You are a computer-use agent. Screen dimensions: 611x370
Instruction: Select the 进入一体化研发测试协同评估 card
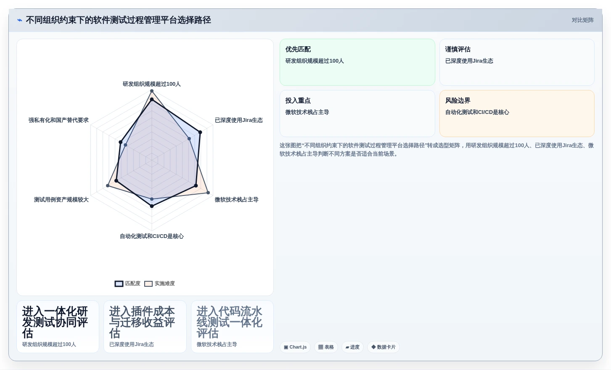point(58,327)
